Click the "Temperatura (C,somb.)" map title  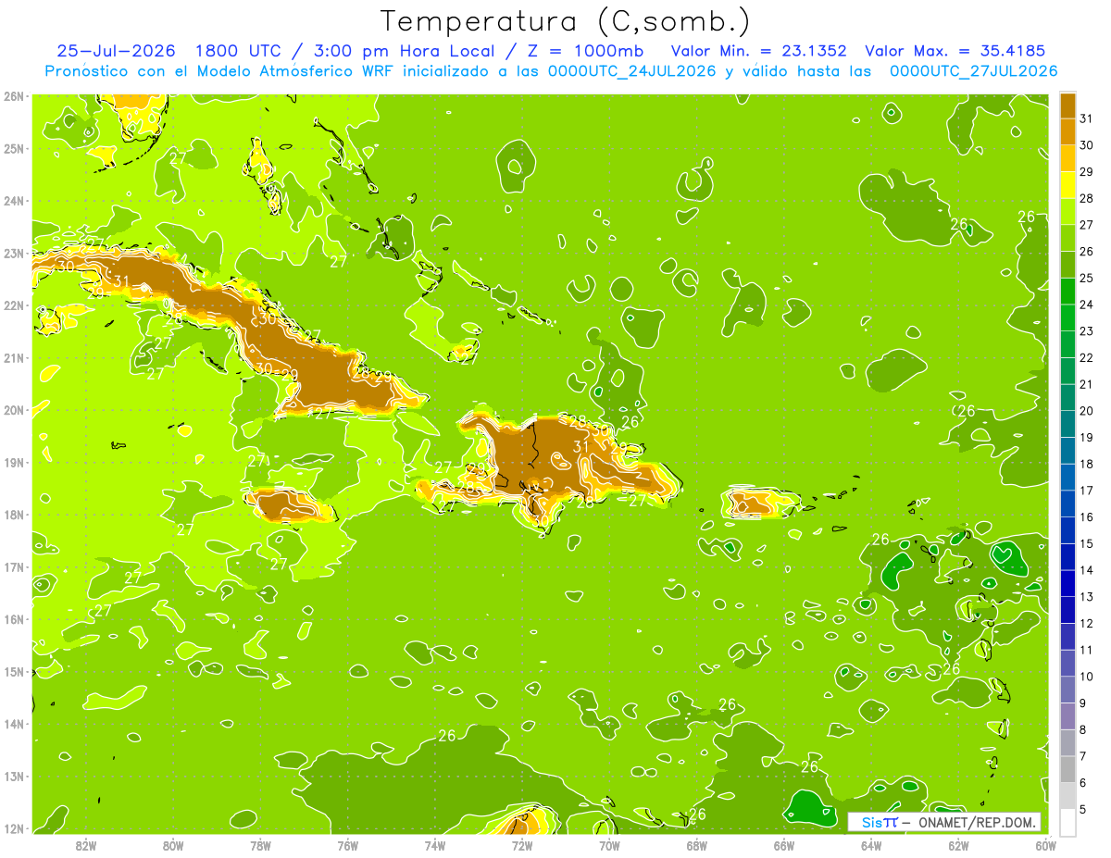(566, 21)
